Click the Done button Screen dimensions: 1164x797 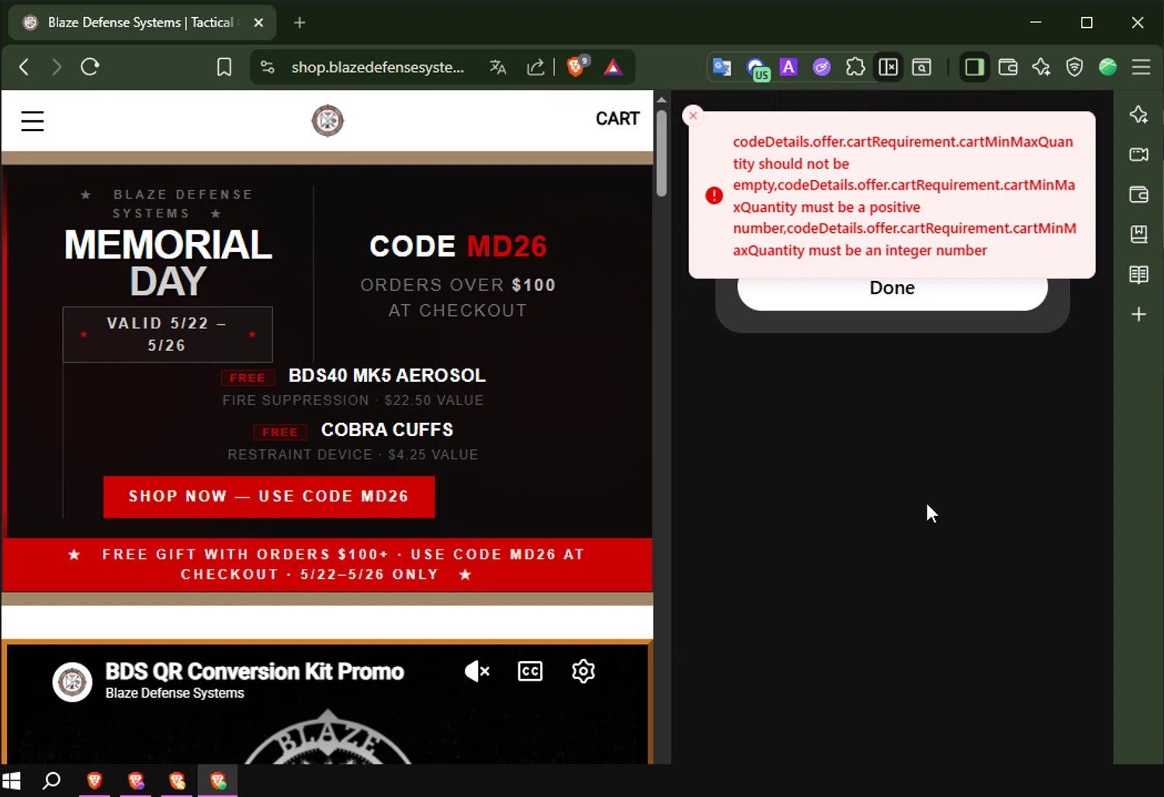pyautogui.click(x=892, y=289)
